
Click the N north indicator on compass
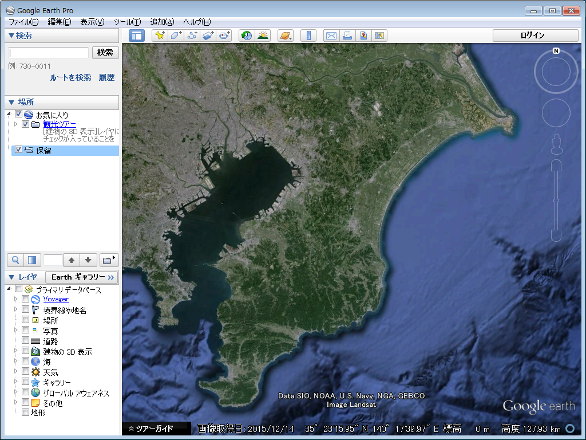[x=556, y=51]
